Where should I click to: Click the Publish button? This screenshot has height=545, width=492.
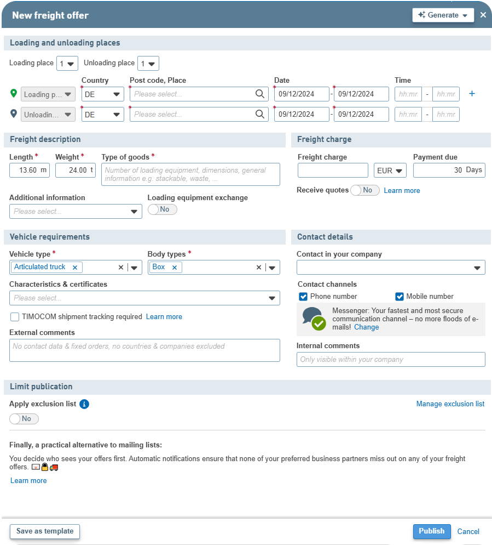[431, 531]
